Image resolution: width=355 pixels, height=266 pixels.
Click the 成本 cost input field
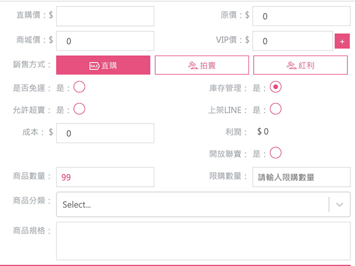(x=105, y=133)
